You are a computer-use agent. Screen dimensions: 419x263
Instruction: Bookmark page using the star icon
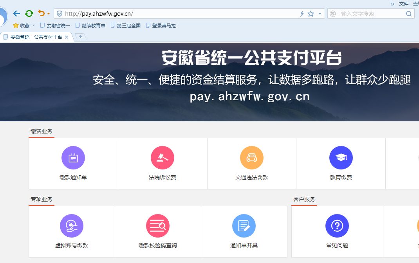click(x=311, y=14)
